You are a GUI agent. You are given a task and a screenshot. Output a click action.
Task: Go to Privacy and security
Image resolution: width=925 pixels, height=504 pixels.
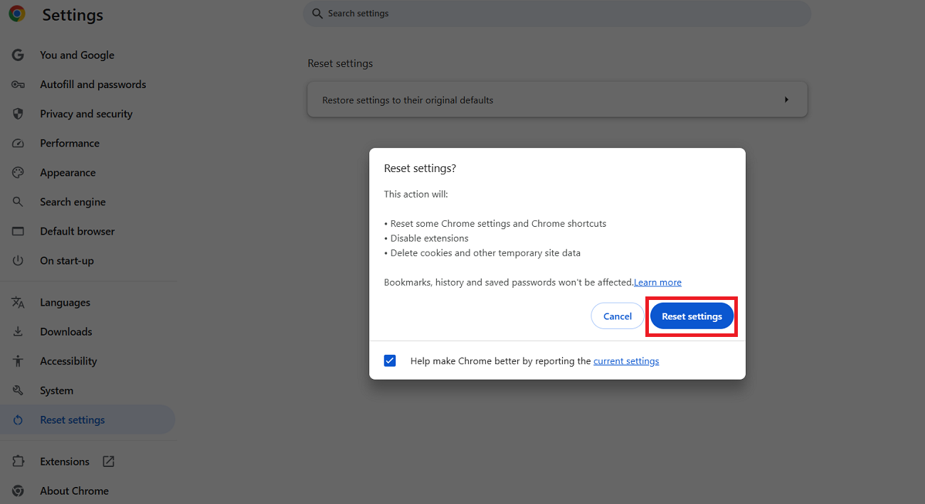click(x=86, y=114)
